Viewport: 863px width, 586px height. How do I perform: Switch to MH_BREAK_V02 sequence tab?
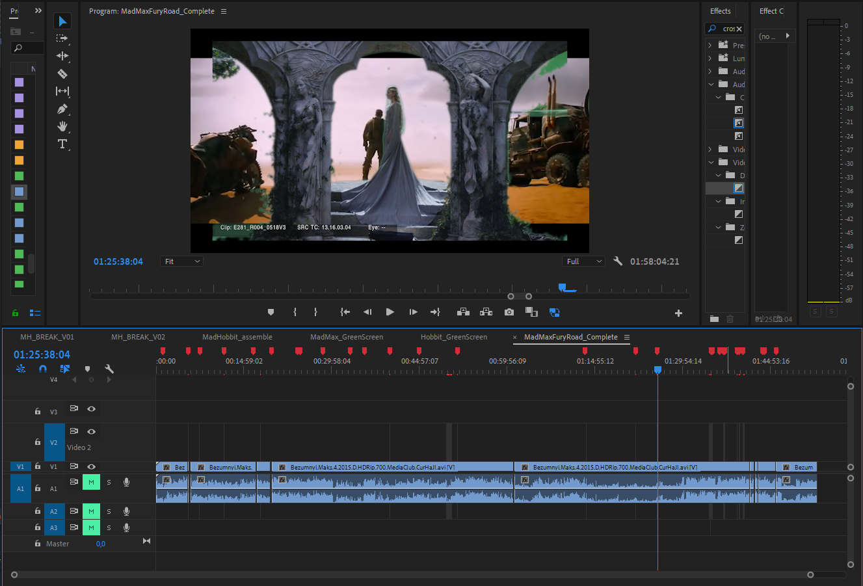coord(138,337)
